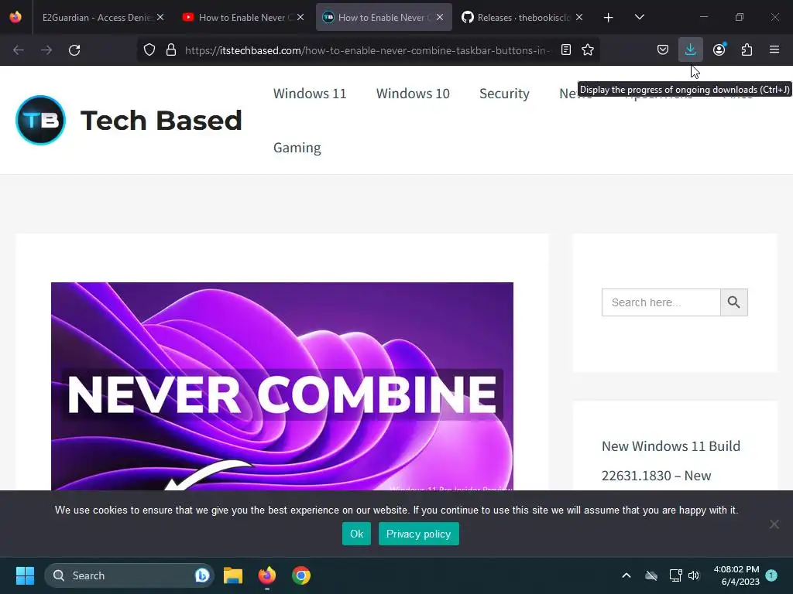The image size is (793, 594).
Task: Open a new tab with plus button
Action: pos(609,18)
